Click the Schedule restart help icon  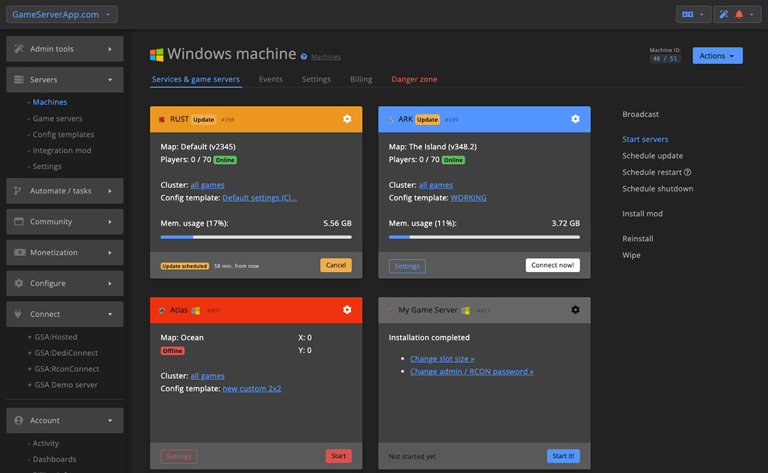tap(687, 172)
